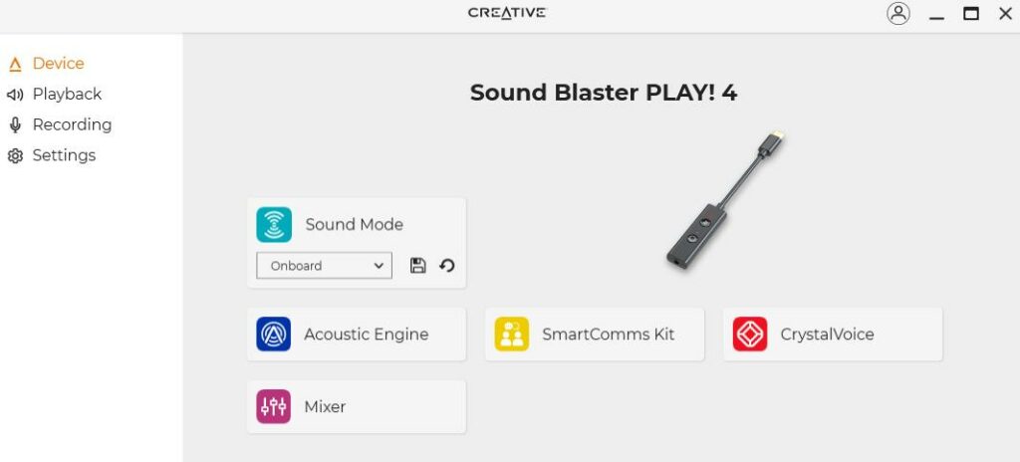Screen dimensions: 1020x462
Task: Click the Sound Blaster PLAY! 4 device image
Action: pos(725,200)
